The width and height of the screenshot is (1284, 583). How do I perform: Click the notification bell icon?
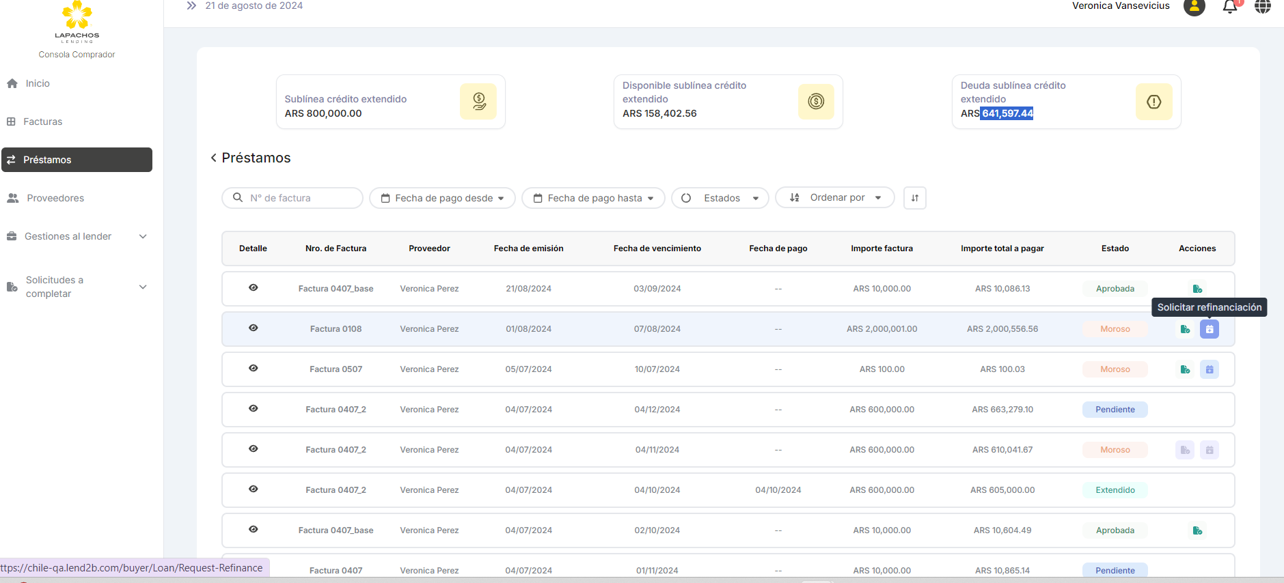coord(1229,7)
